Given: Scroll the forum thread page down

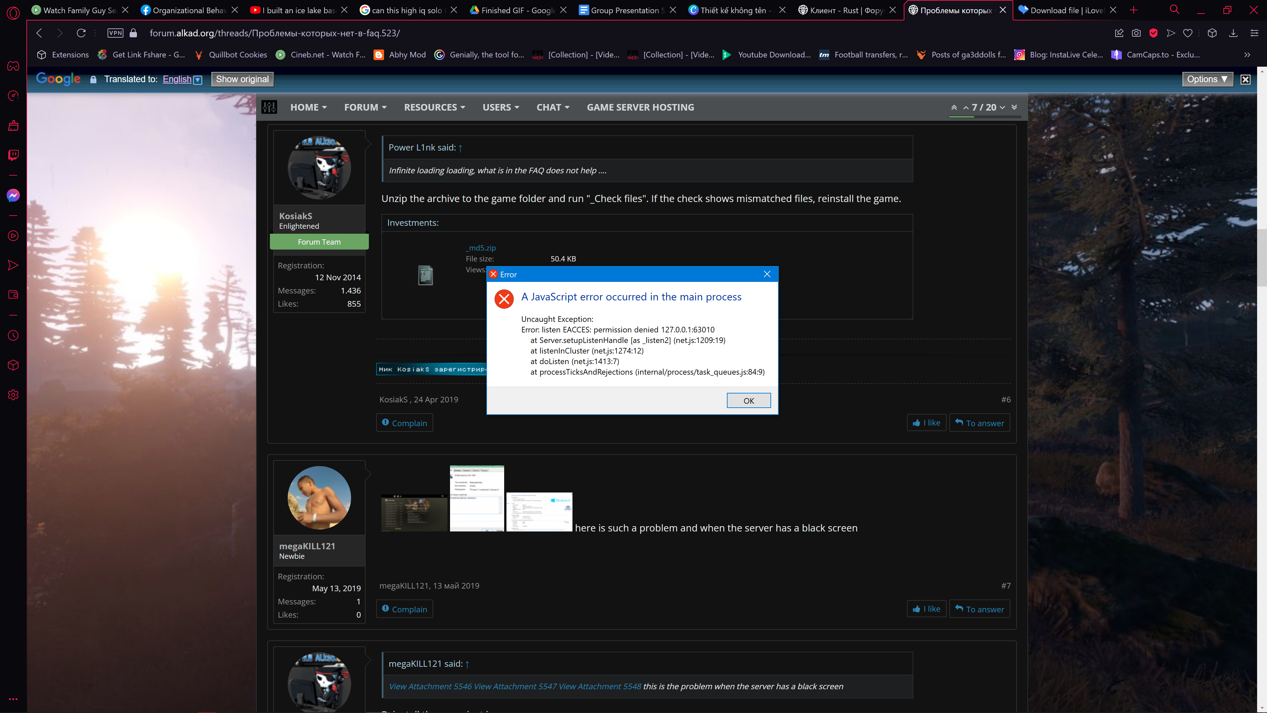Looking at the screenshot, I should click(x=1015, y=106).
